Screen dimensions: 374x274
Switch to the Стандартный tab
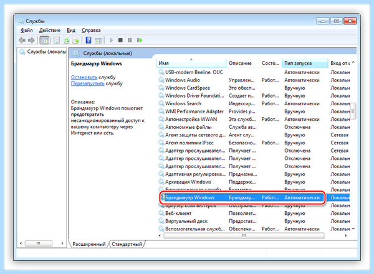127,244
